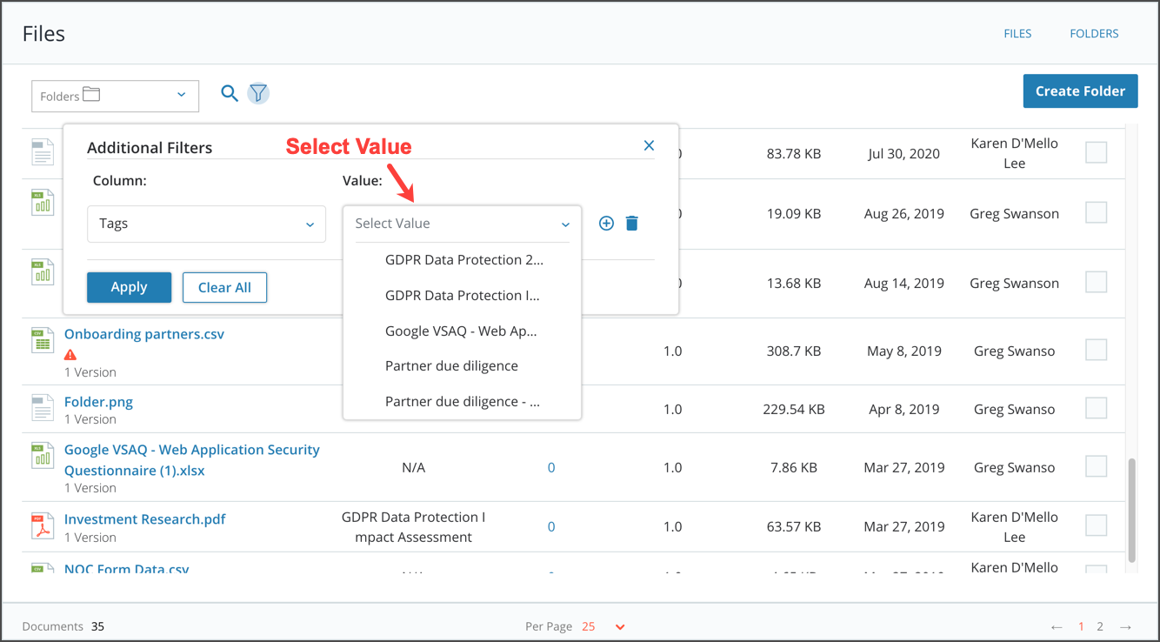
Task: Click the Apr 8, 2019 date cell
Action: click(x=904, y=409)
